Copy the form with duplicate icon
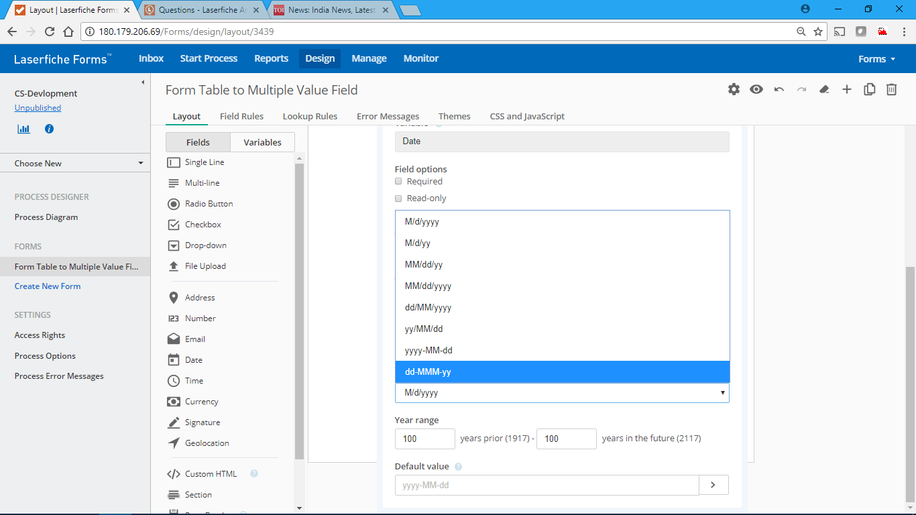Viewport: 916px width, 515px height. (x=869, y=89)
